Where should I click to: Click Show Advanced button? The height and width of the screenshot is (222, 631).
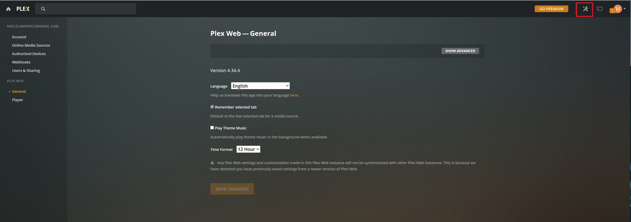click(461, 51)
